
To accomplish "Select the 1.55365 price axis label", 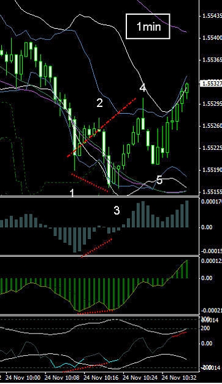I will (212, 60).
